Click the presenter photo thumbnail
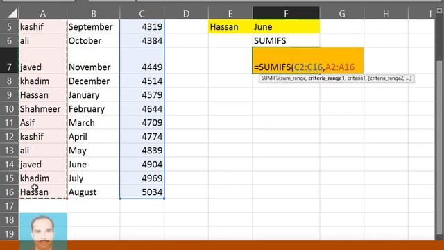444x250 pixels. pos(43,231)
